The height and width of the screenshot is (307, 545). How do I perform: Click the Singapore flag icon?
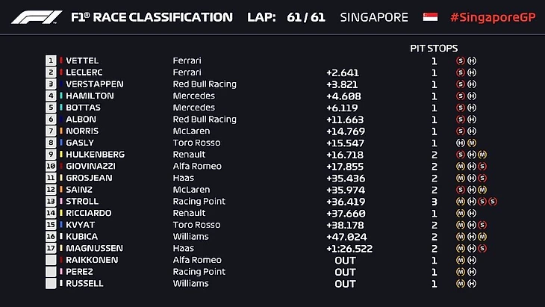click(x=430, y=16)
